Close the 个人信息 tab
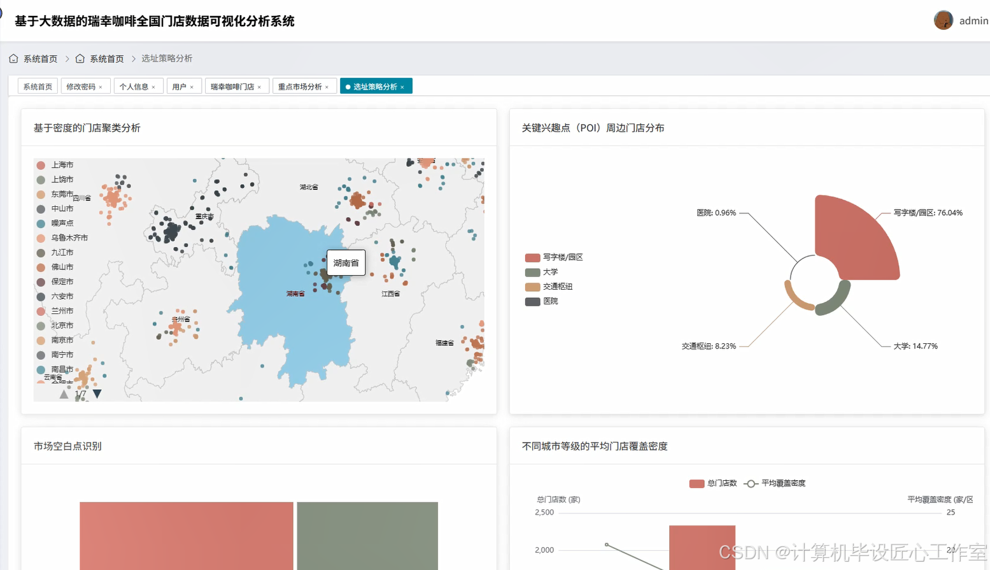The width and height of the screenshot is (990, 570). [x=153, y=87]
